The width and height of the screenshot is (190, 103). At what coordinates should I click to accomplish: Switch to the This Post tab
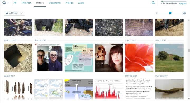(26, 3)
